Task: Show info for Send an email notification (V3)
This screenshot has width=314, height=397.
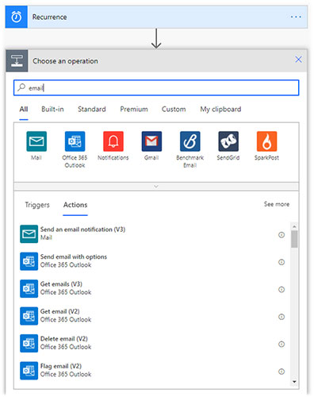Action: [281, 235]
